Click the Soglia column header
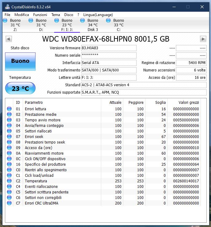The width and height of the screenshot is (211, 227). pyautogui.click(x=157, y=103)
